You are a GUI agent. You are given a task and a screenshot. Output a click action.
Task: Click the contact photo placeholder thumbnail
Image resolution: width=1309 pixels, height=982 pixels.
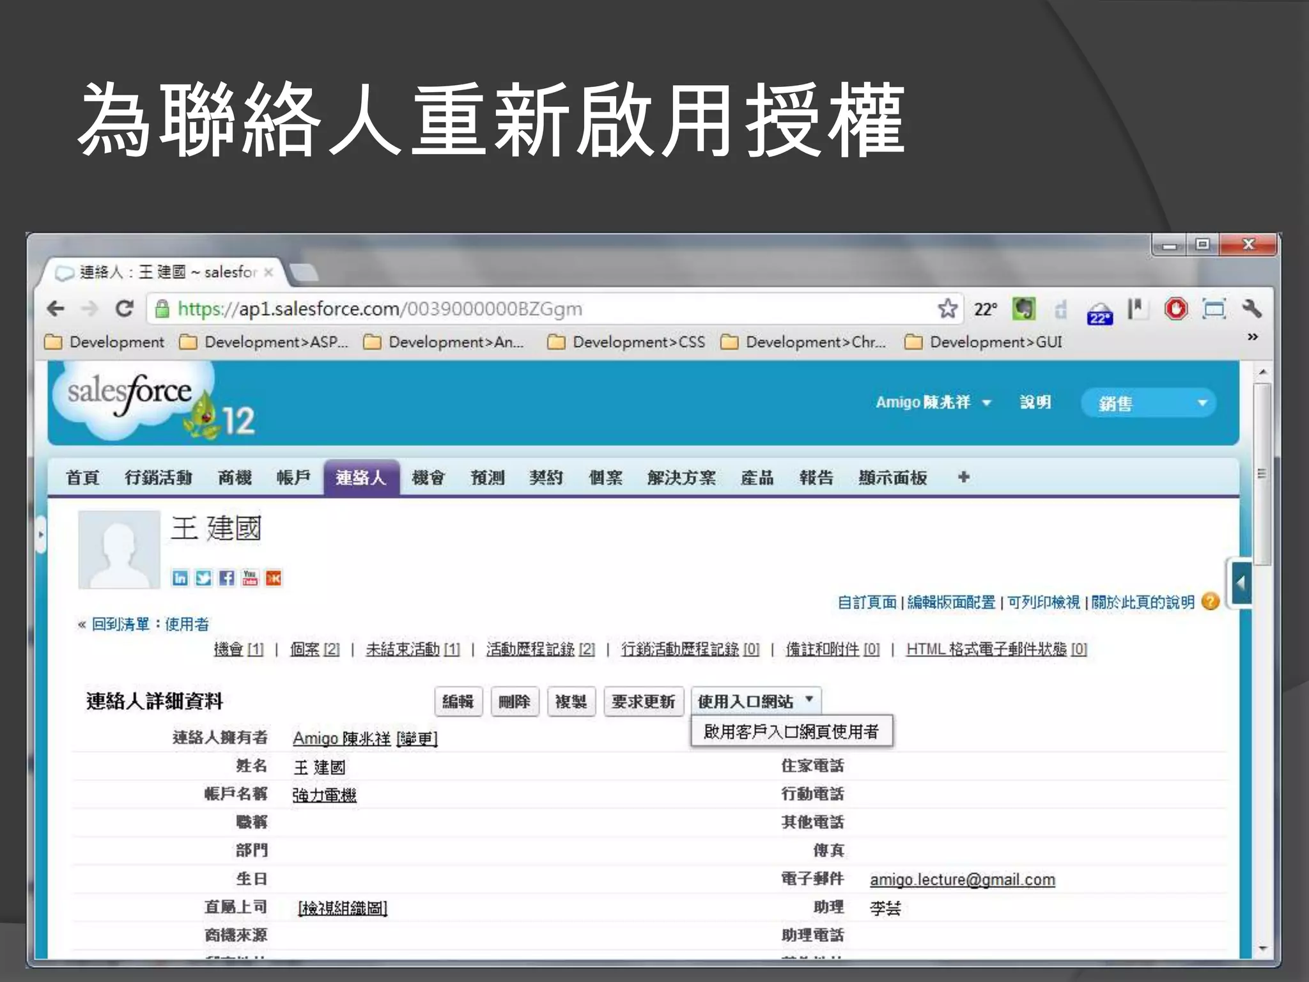[119, 549]
